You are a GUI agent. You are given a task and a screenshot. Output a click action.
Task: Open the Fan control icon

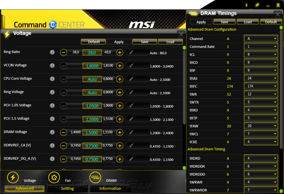tap(54, 177)
